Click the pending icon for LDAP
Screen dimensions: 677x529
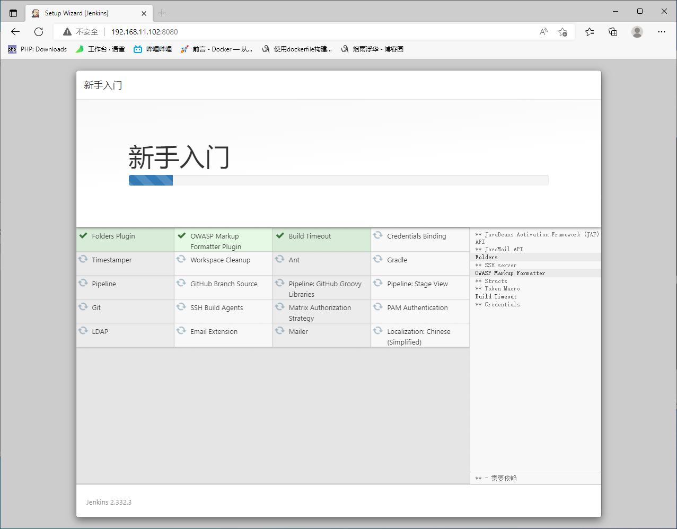[x=83, y=331]
